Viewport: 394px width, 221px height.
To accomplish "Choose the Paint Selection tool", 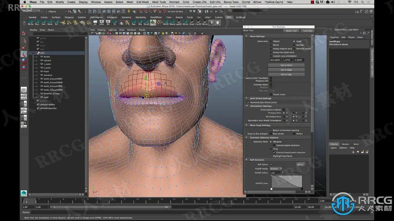I will coord(24,47).
